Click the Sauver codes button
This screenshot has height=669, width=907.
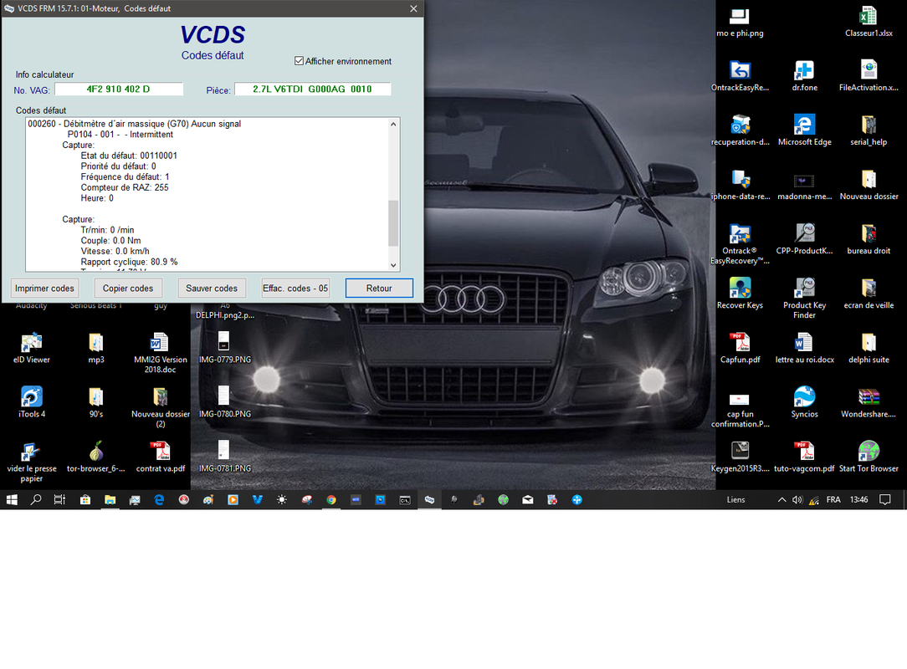[212, 288]
